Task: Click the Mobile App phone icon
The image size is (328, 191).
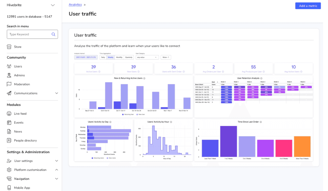Action: [x=9, y=188]
